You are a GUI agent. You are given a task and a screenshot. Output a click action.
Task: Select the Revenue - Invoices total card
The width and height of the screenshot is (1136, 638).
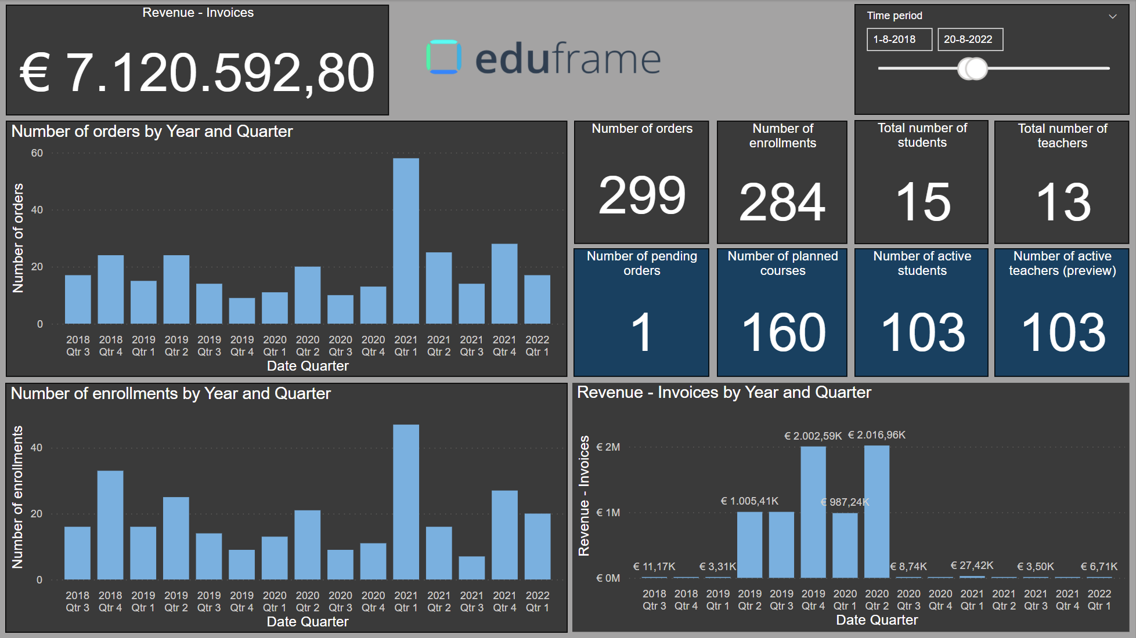[x=197, y=60]
